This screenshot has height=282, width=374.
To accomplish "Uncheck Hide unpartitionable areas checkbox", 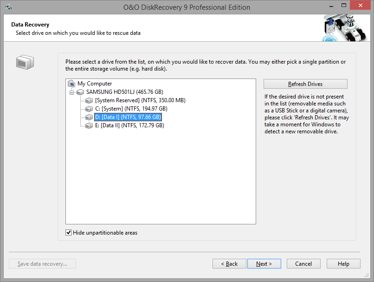I will [x=69, y=233].
